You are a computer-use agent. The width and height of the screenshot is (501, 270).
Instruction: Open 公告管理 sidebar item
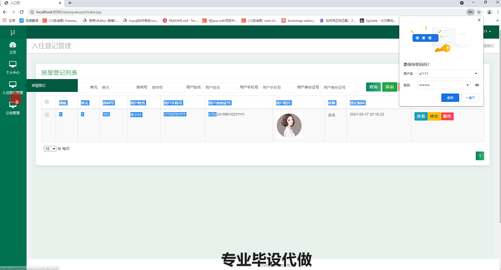pyautogui.click(x=13, y=108)
